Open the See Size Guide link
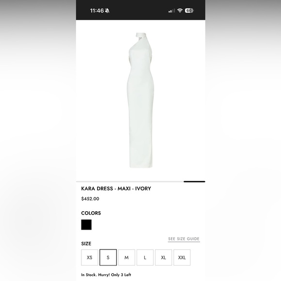Viewport: 281px width, 281px height. (x=184, y=239)
